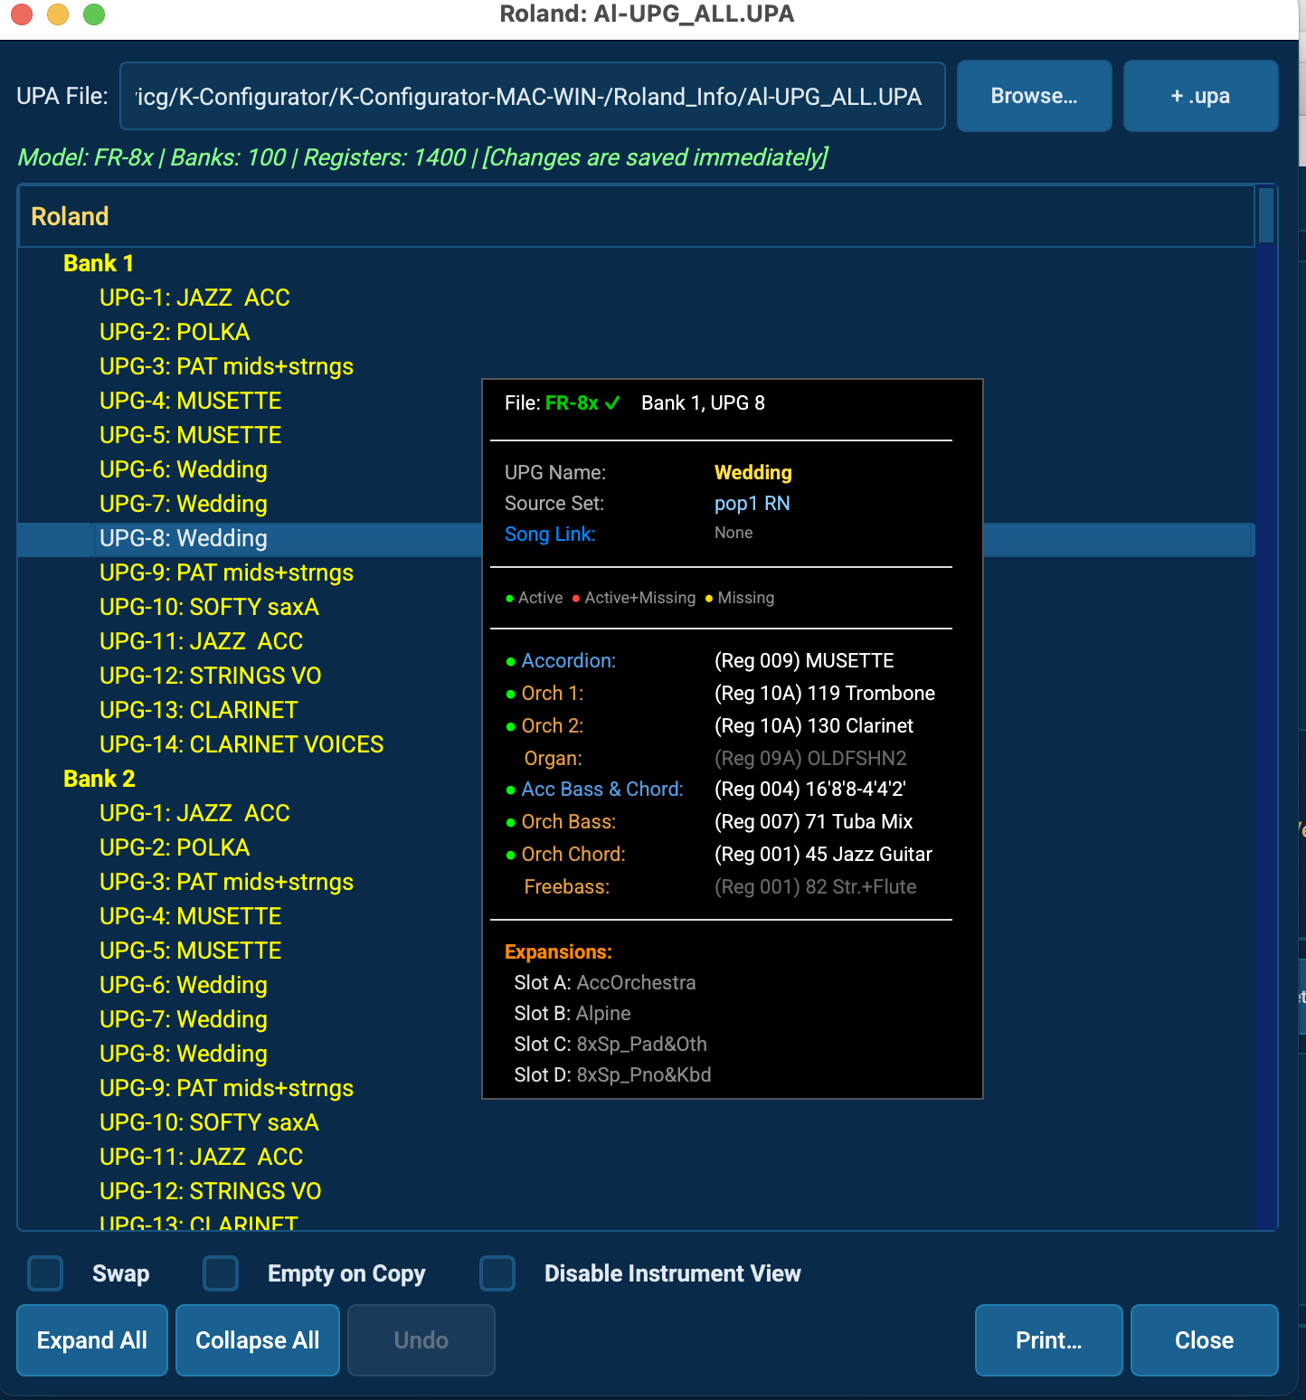Image resolution: width=1306 pixels, height=1400 pixels.
Task: Click the Model: FR-8x status line
Action: [x=423, y=157]
